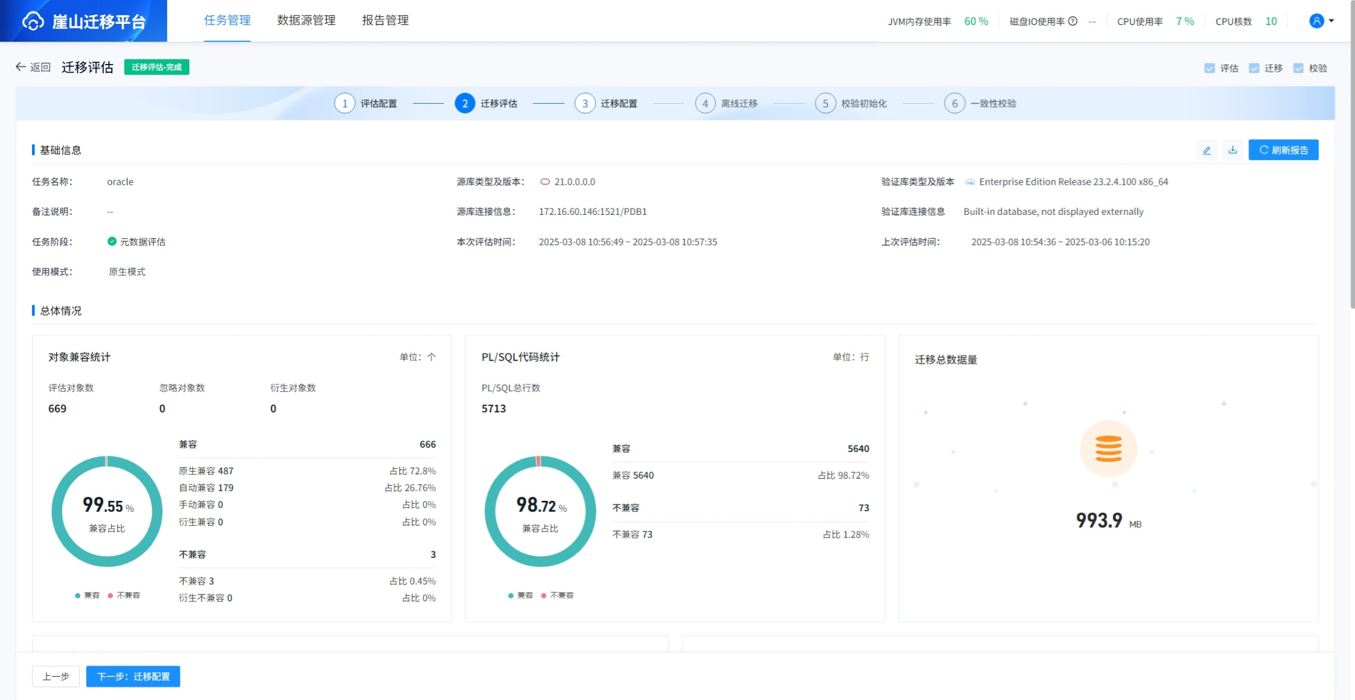Toggle the 校验 checkbox
This screenshot has width=1355, height=700.
(x=1298, y=68)
